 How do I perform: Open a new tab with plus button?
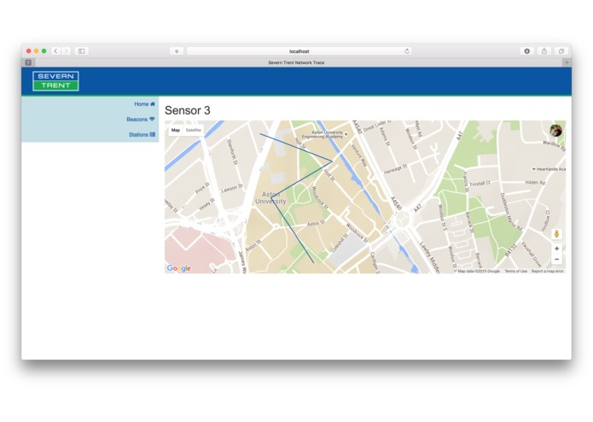[x=567, y=62]
